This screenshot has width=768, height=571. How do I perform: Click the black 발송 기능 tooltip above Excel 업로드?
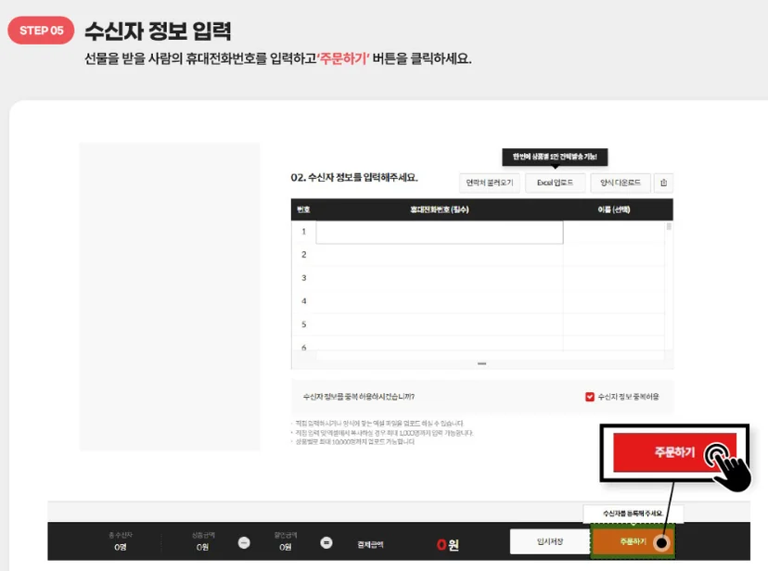tap(555, 157)
